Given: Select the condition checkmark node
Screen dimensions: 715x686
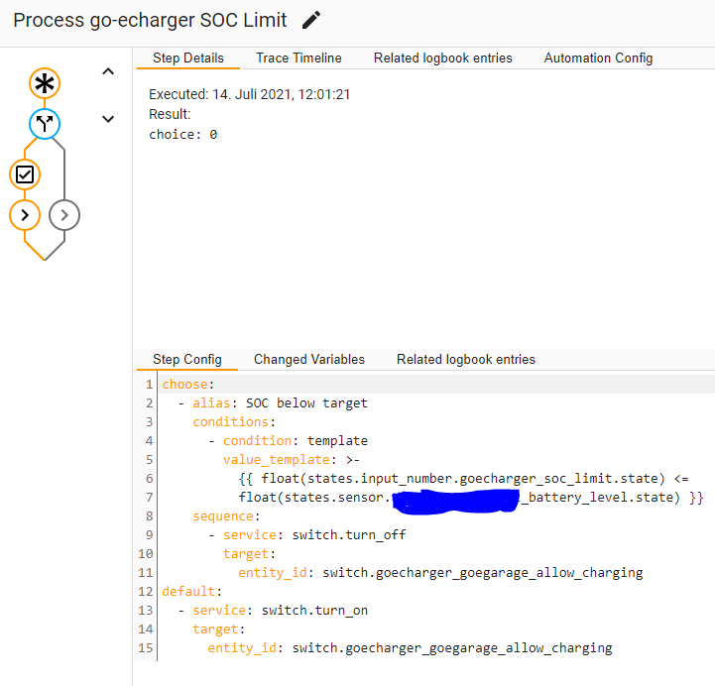Looking at the screenshot, I should point(25,174).
